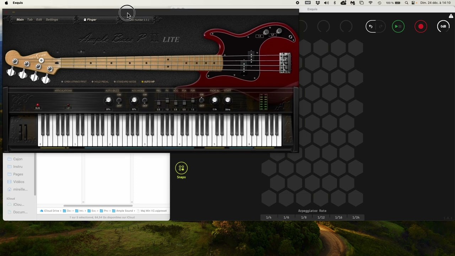Open the Pages folder in Finder sidebar
Screen dimensions: 455x256
pyautogui.click(x=15, y=174)
